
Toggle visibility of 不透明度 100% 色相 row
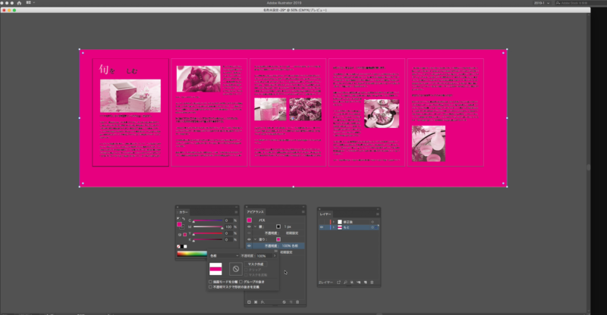(249, 246)
